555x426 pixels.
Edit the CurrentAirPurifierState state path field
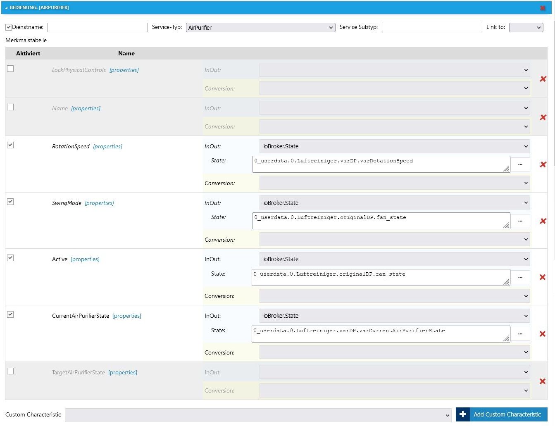click(x=381, y=334)
